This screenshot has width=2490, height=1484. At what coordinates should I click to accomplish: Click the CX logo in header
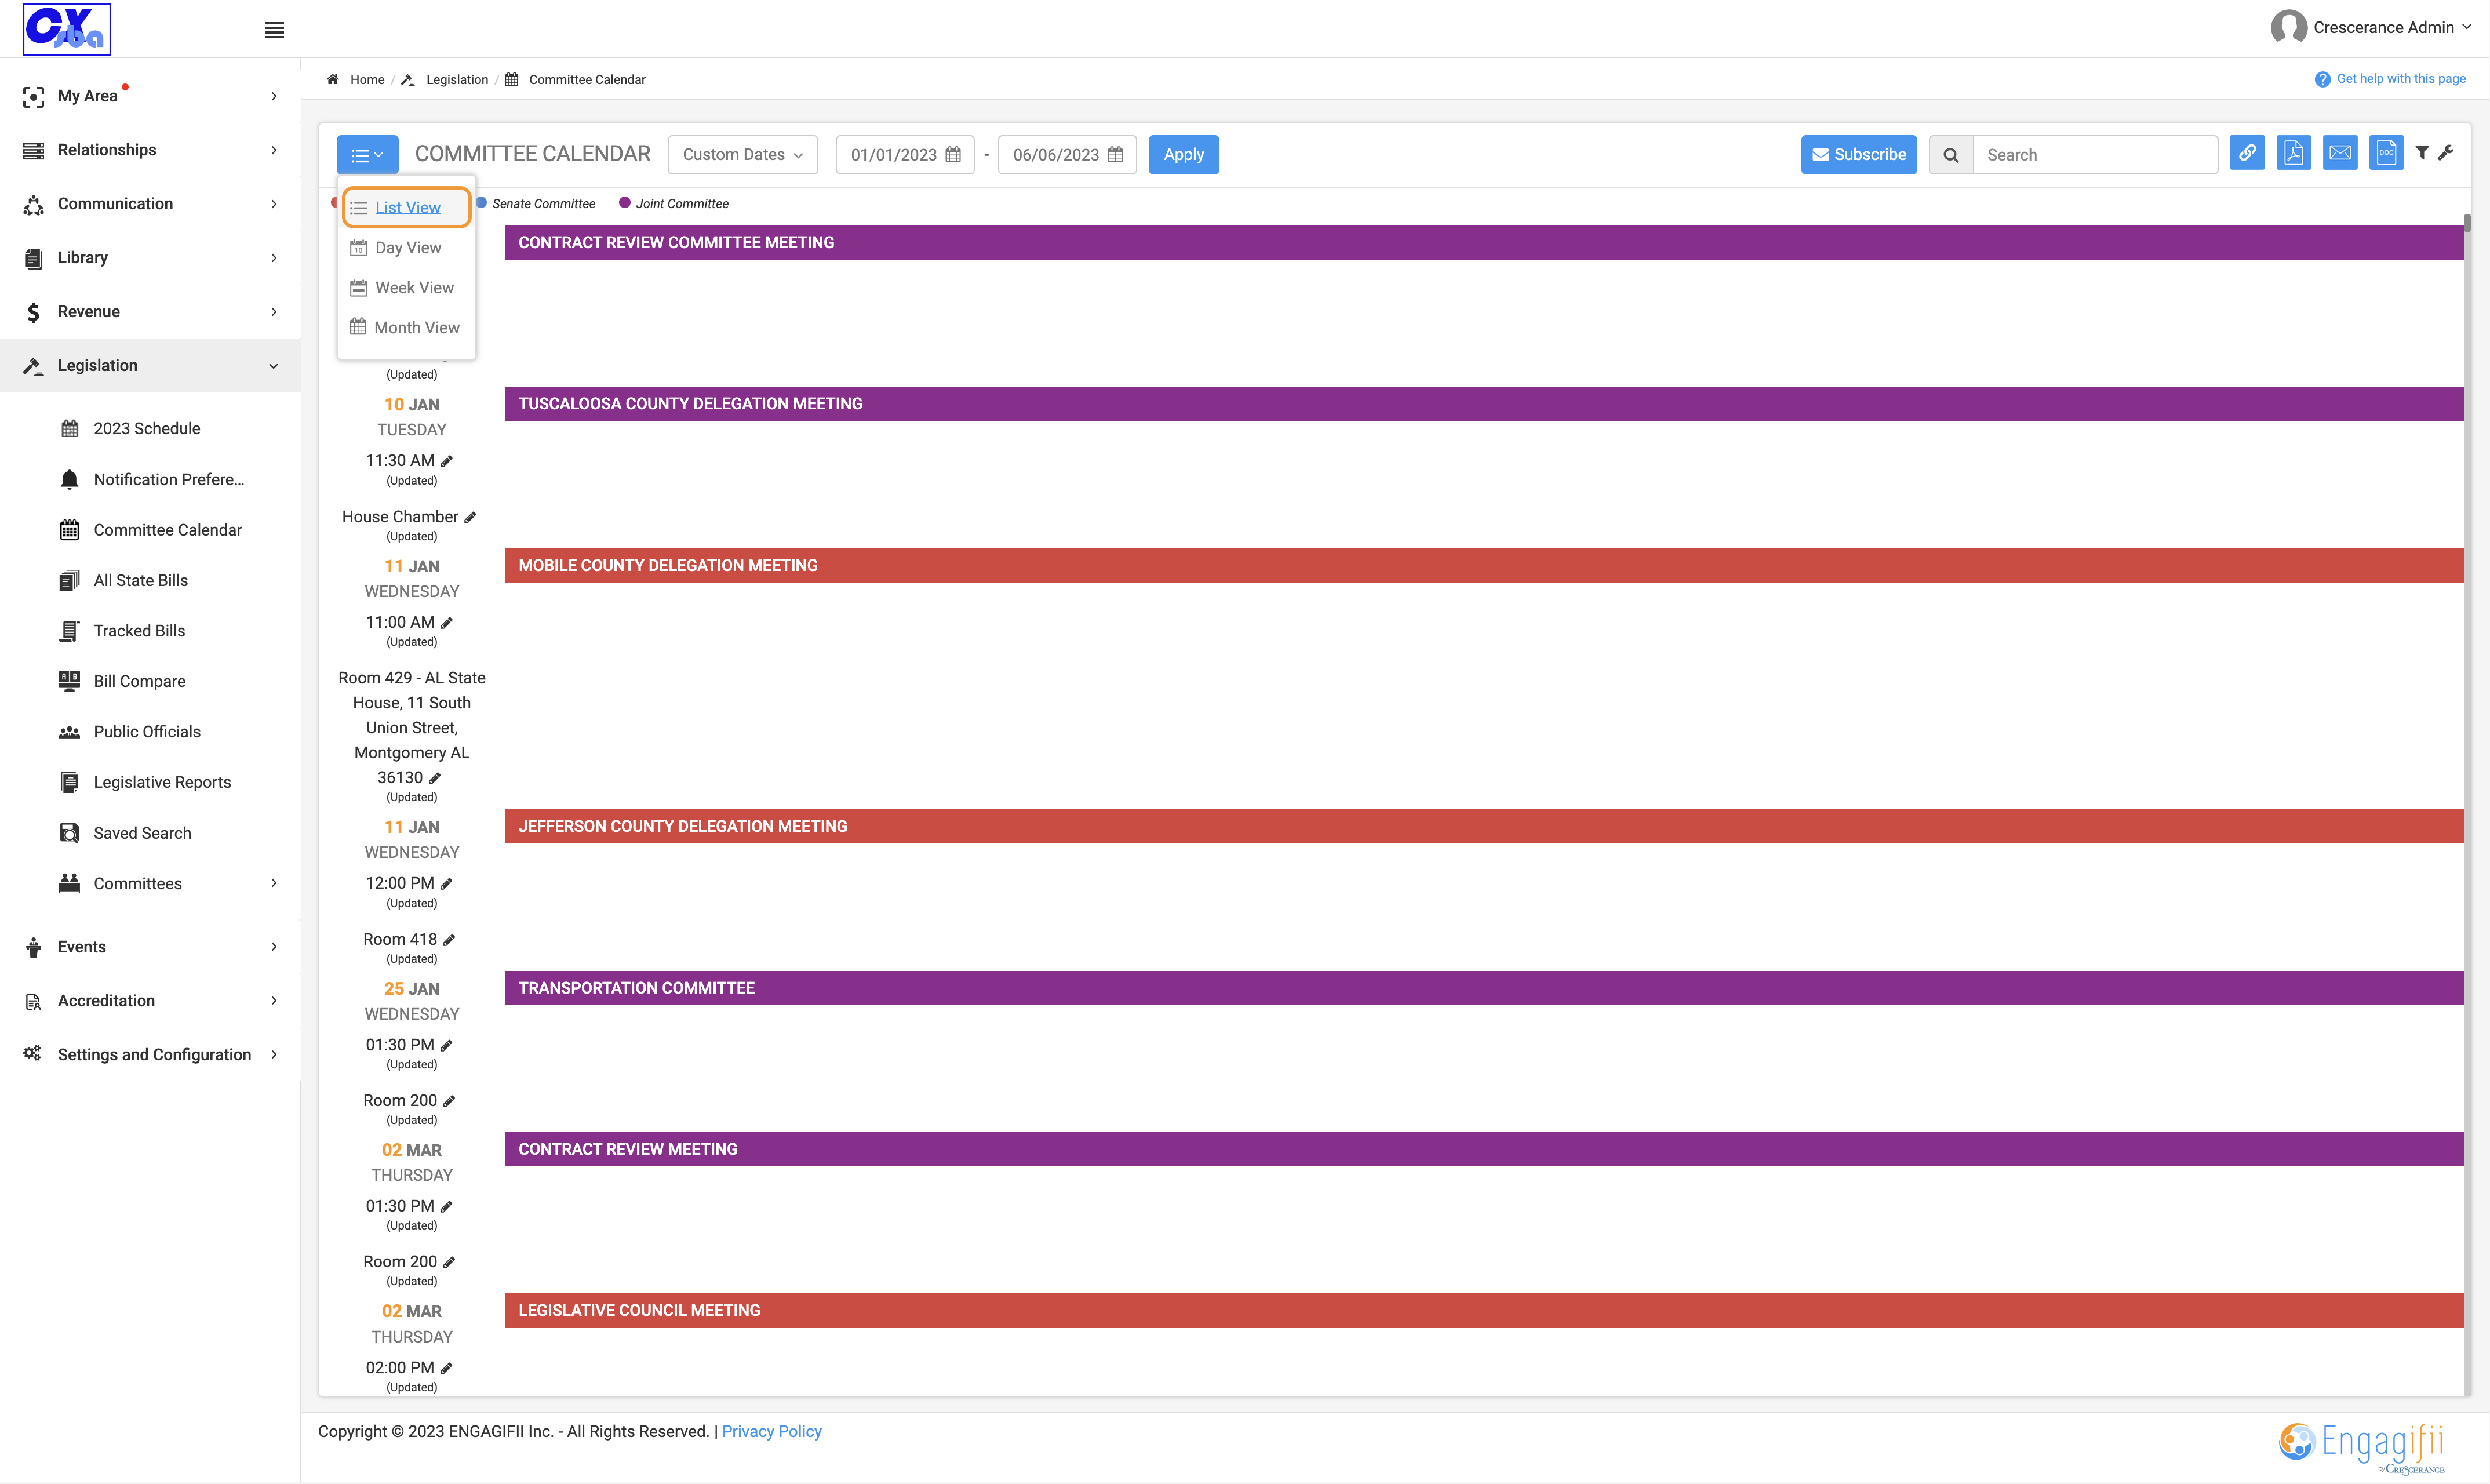pos(67,29)
